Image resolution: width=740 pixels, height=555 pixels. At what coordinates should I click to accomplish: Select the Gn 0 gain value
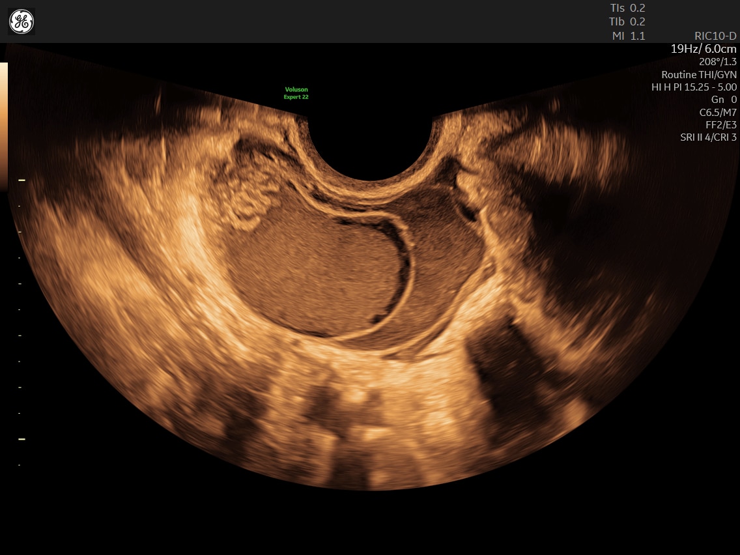point(724,100)
